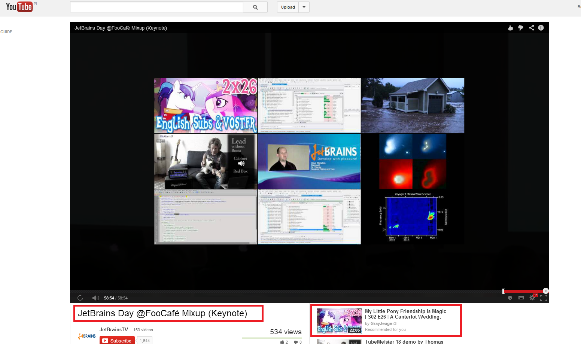Click the large video title below the player
The image size is (581, 344).
162,313
